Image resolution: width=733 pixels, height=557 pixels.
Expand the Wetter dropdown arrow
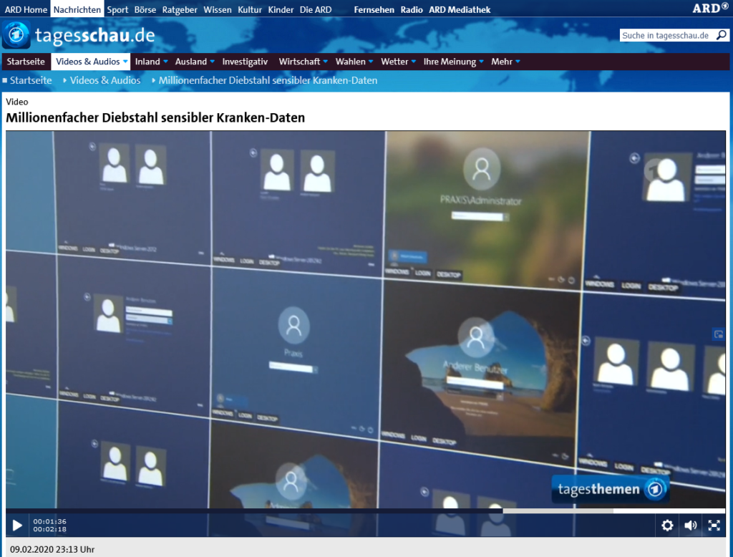click(414, 62)
